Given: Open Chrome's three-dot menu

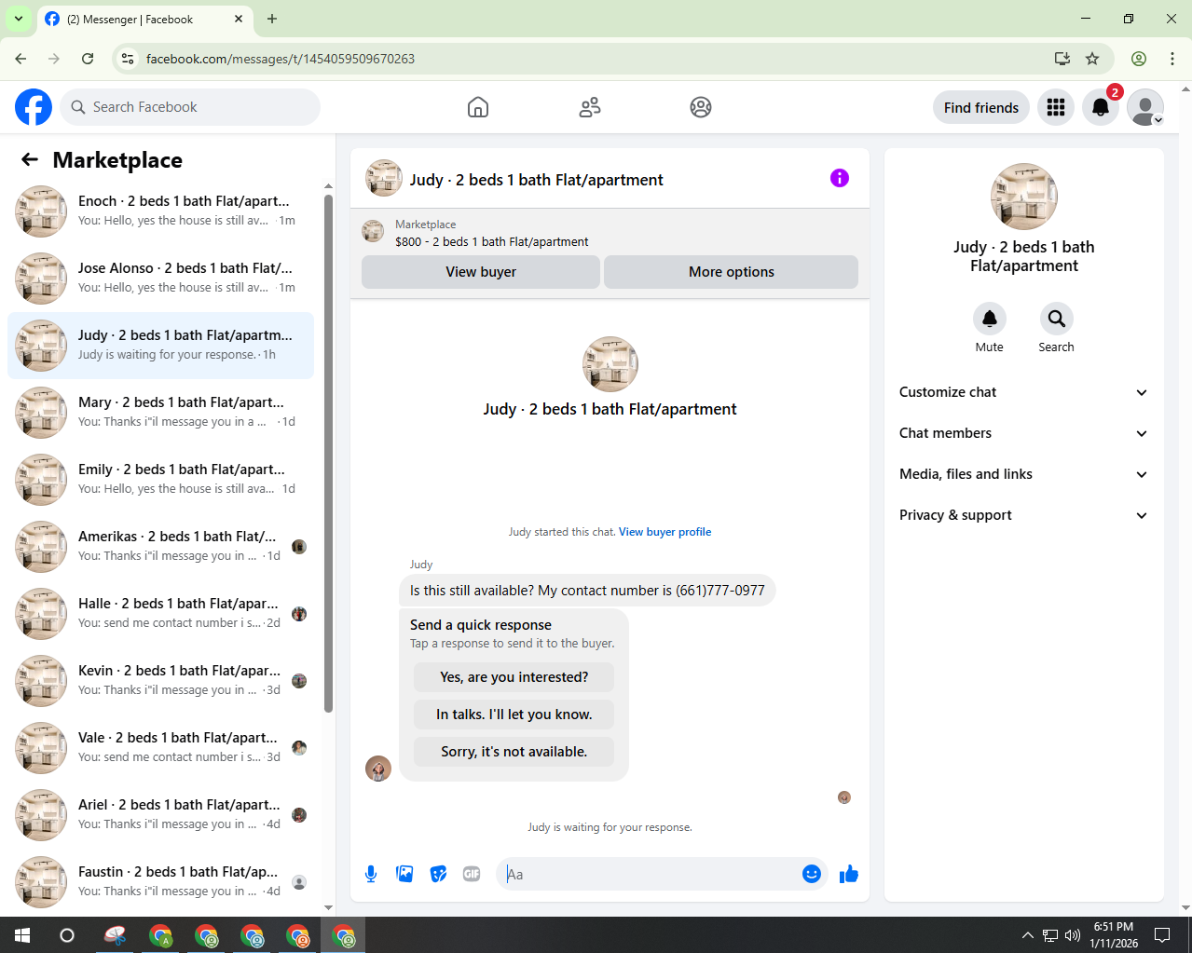Looking at the screenshot, I should click(x=1172, y=59).
